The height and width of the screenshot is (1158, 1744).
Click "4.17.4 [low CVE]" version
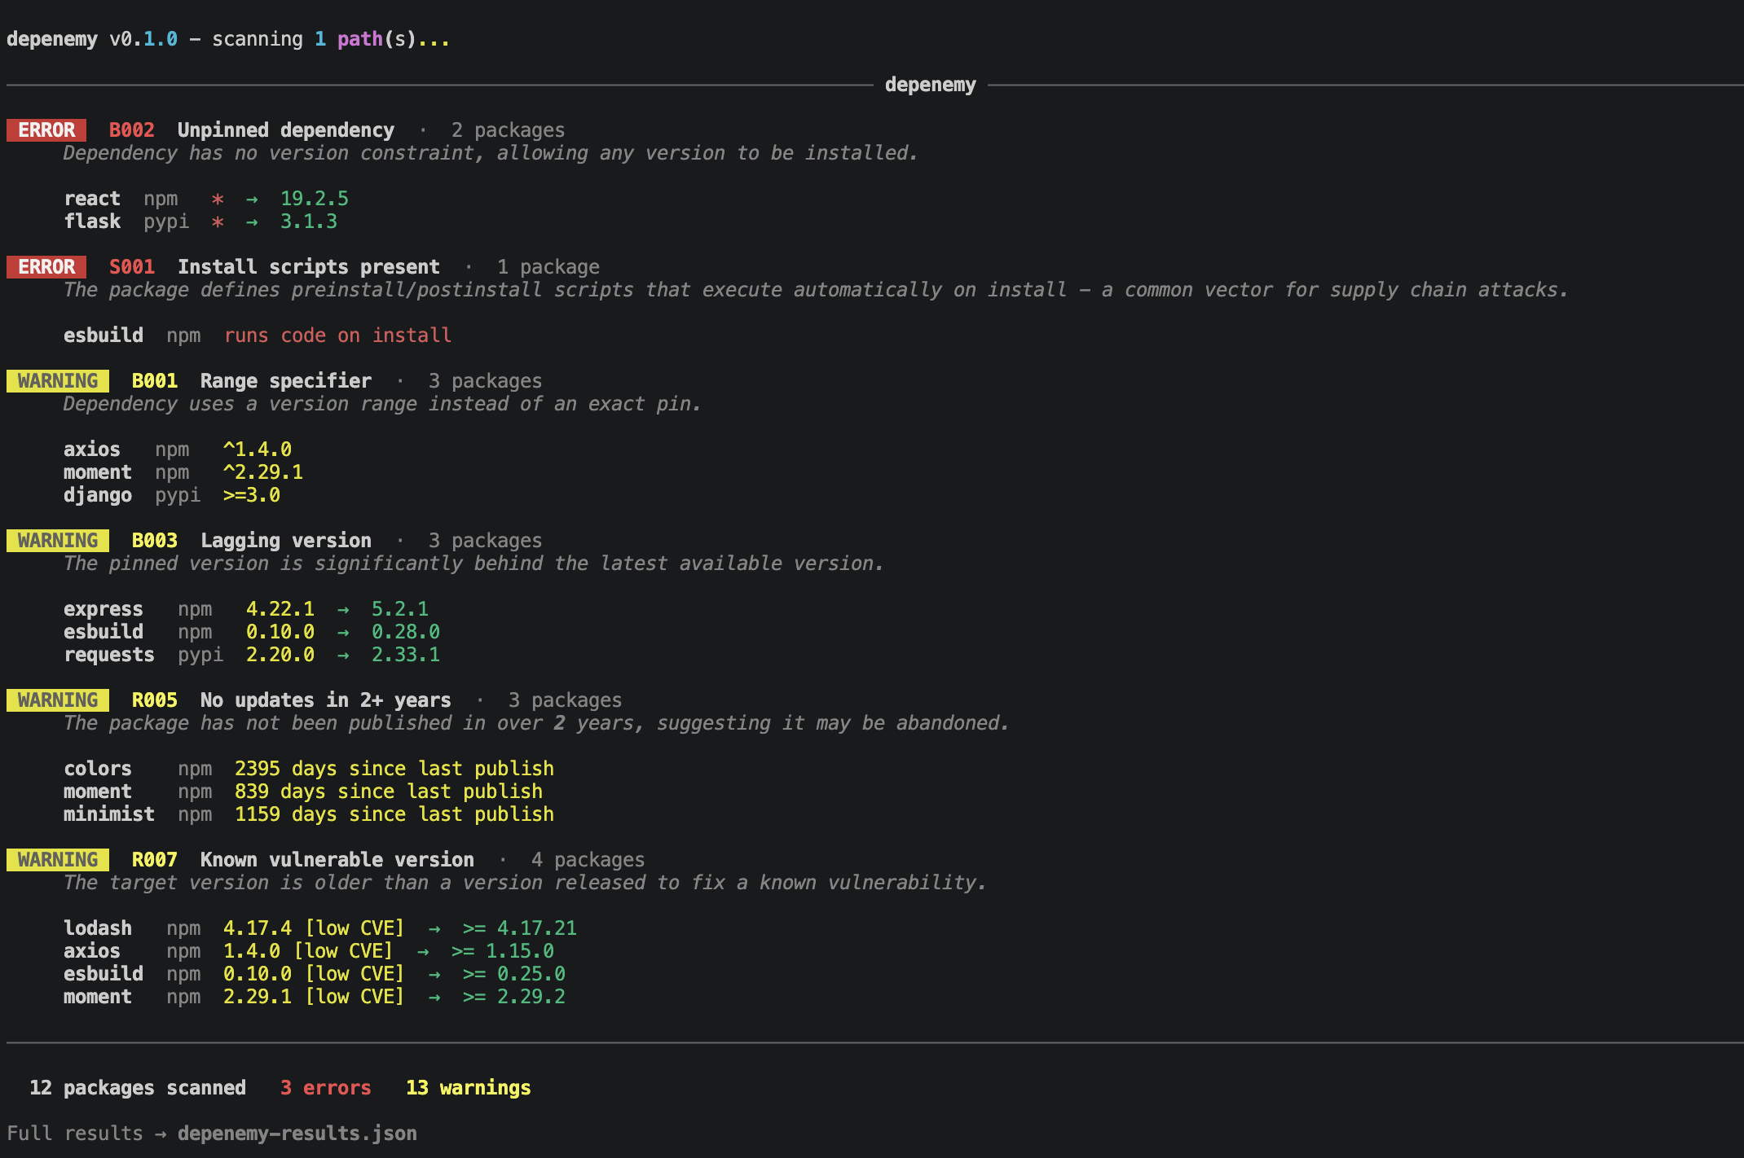click(314, 928)
